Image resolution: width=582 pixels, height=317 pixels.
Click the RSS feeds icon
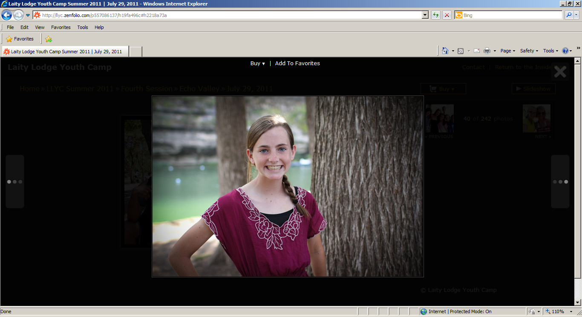461,51
